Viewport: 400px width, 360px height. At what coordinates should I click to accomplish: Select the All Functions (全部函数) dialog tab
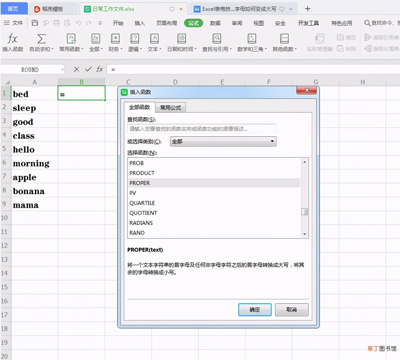[x=139, y=107]
